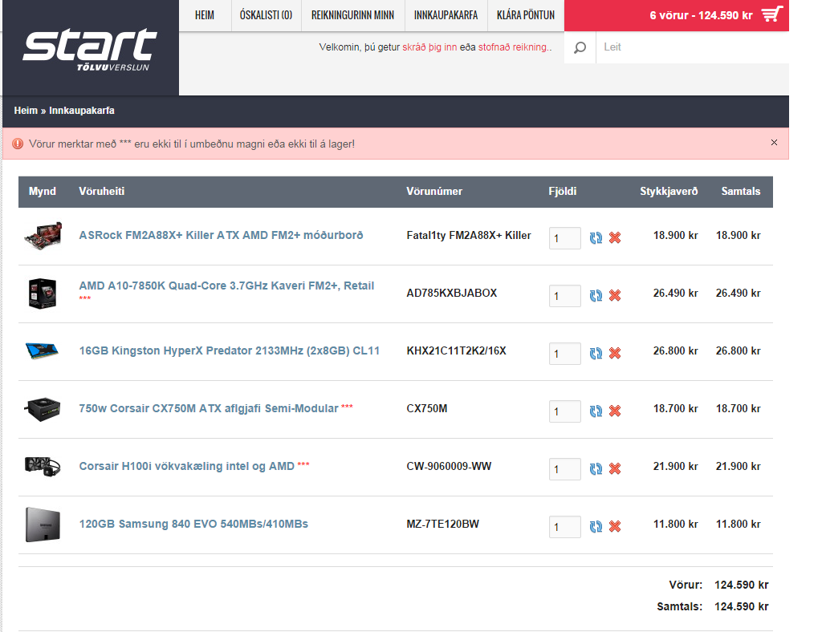This screenshot has height=632, width=822.
Task: Remove the 120GB Samsung 840 EVO from cart
Action: 615,526
